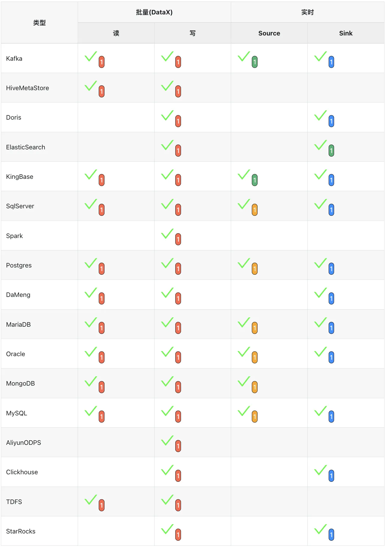Click the green badge in ElasticSearch's Sink column

pyautogui.click(x=331, y=151)
